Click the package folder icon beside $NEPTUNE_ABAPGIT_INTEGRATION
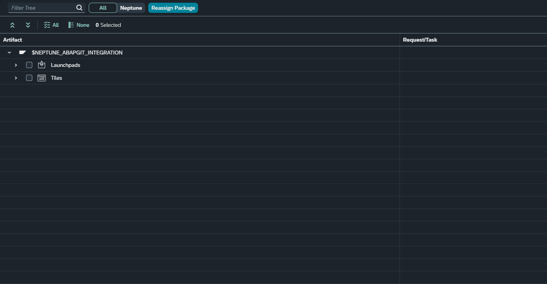 22,52
